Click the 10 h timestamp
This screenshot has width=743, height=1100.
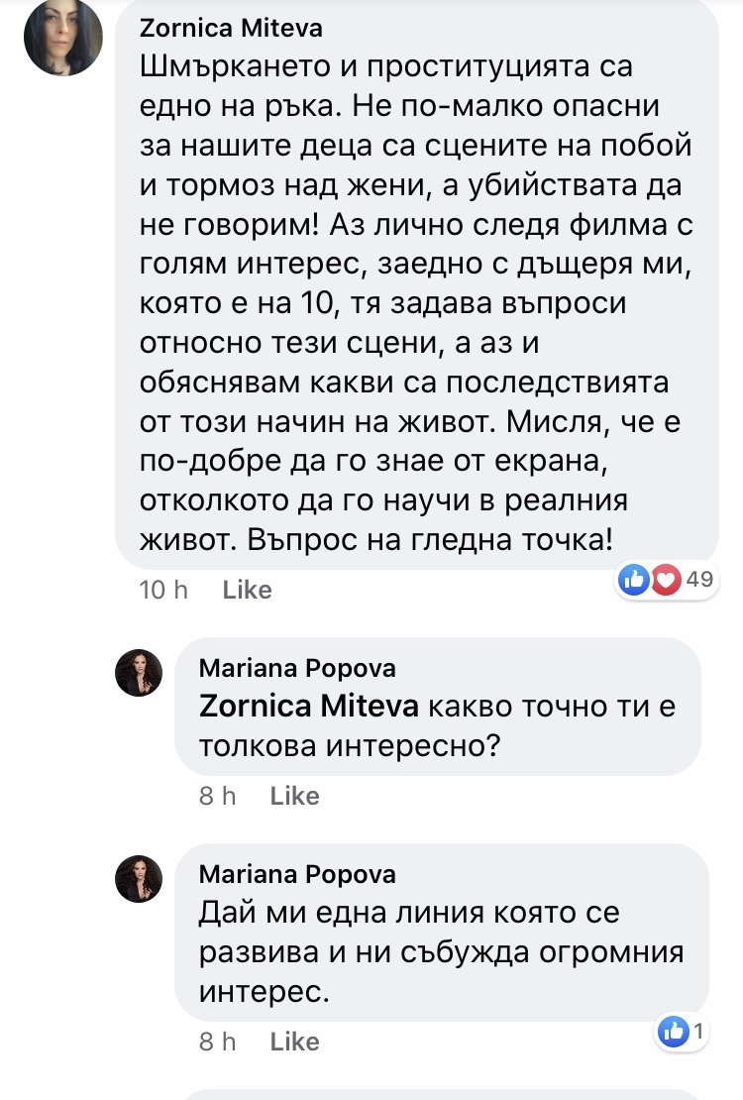[x=164, y=590]
